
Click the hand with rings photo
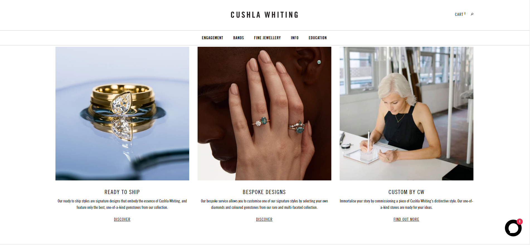tap(264, 114)
